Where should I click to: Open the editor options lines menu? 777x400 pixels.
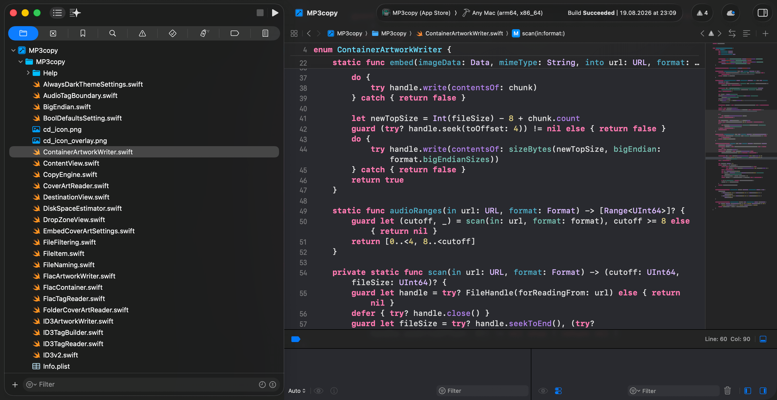746,33
